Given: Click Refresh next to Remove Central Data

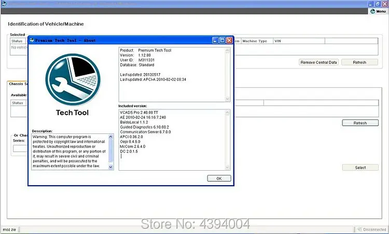Looking at the screenshot, I should click(359, 62).
